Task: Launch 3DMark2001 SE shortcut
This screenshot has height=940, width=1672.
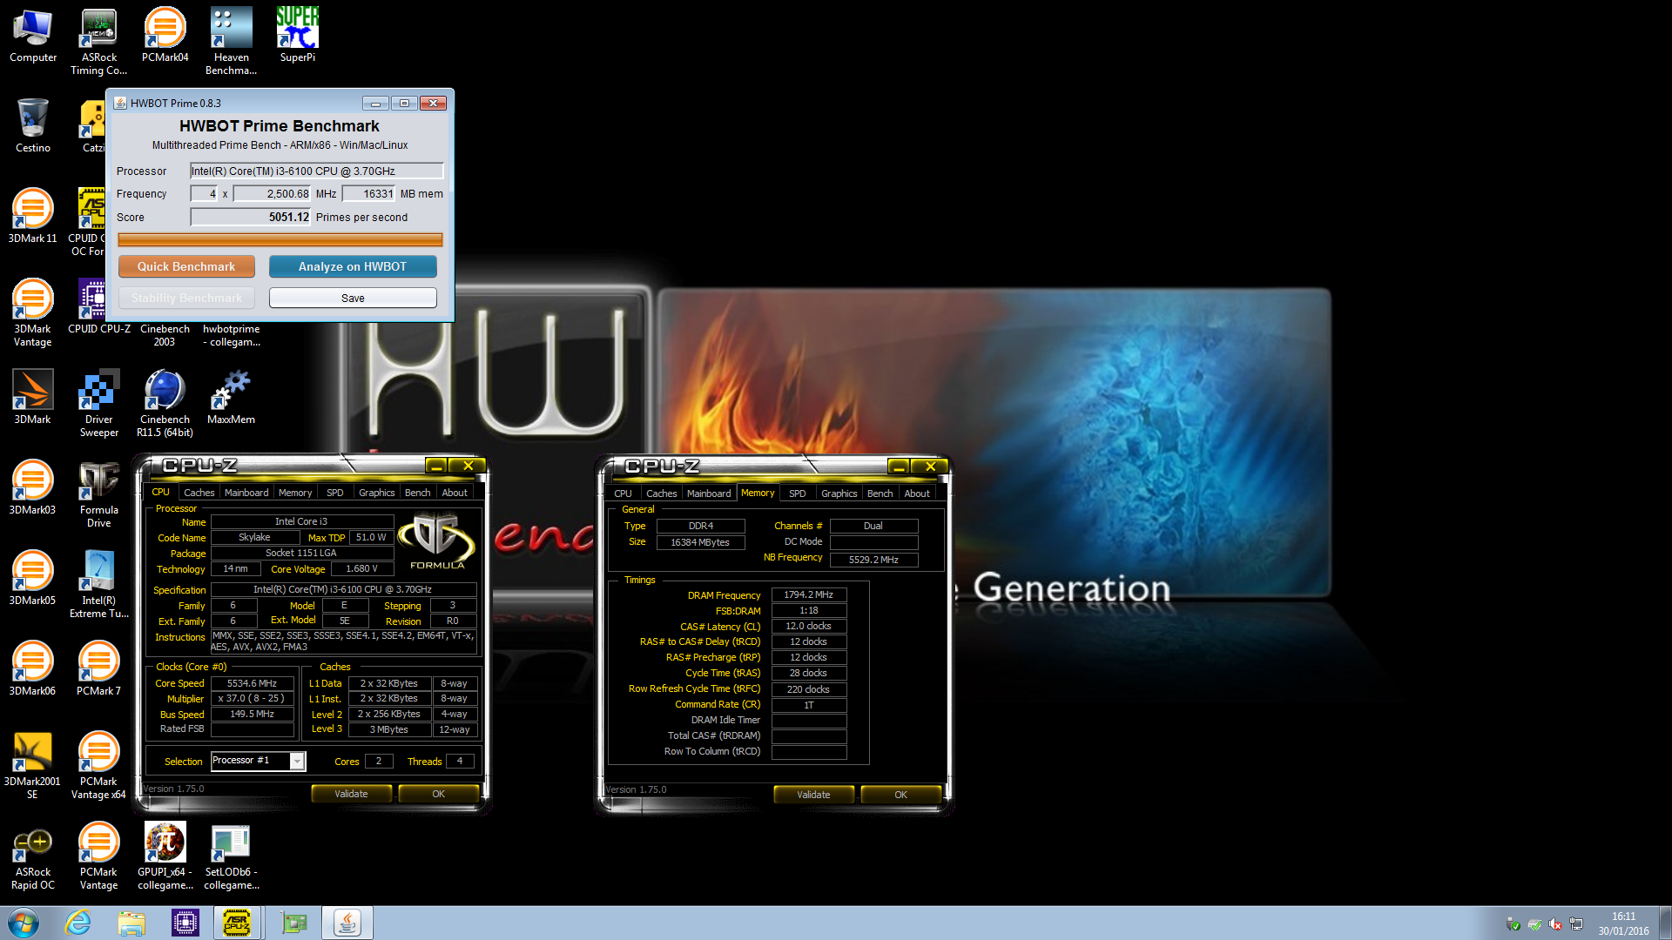Action: click(33, 766)
